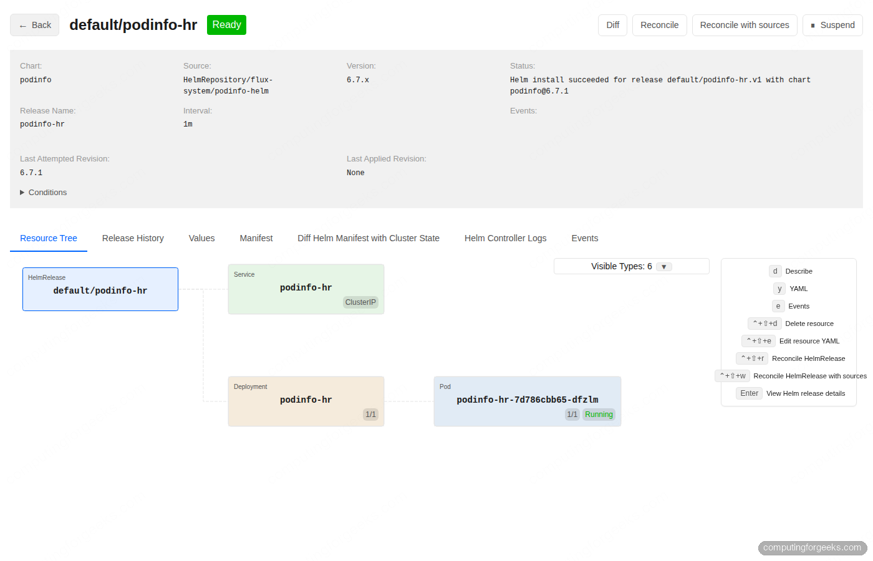Click the page title default/podinfo-hr
This screenshot has width=873, height=561.
click(x=133, y=25)
